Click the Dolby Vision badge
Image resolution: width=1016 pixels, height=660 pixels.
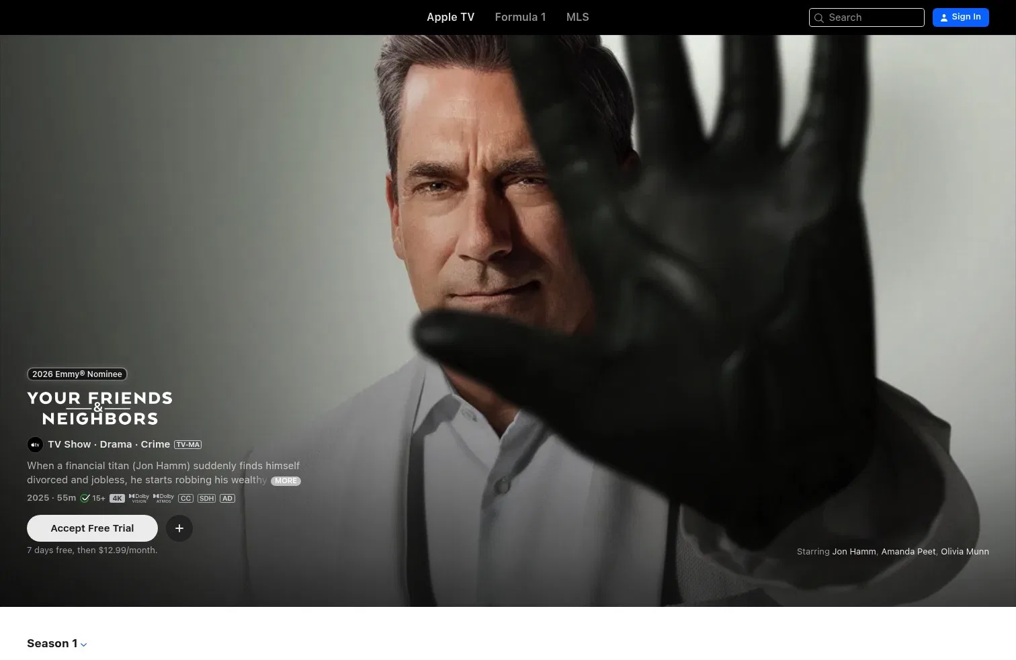[x=139, y=498]
